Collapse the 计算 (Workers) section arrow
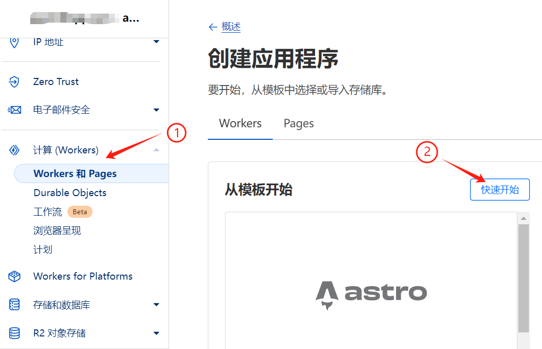This screenshot has height=349, width=542. click(x=156, y=150)
